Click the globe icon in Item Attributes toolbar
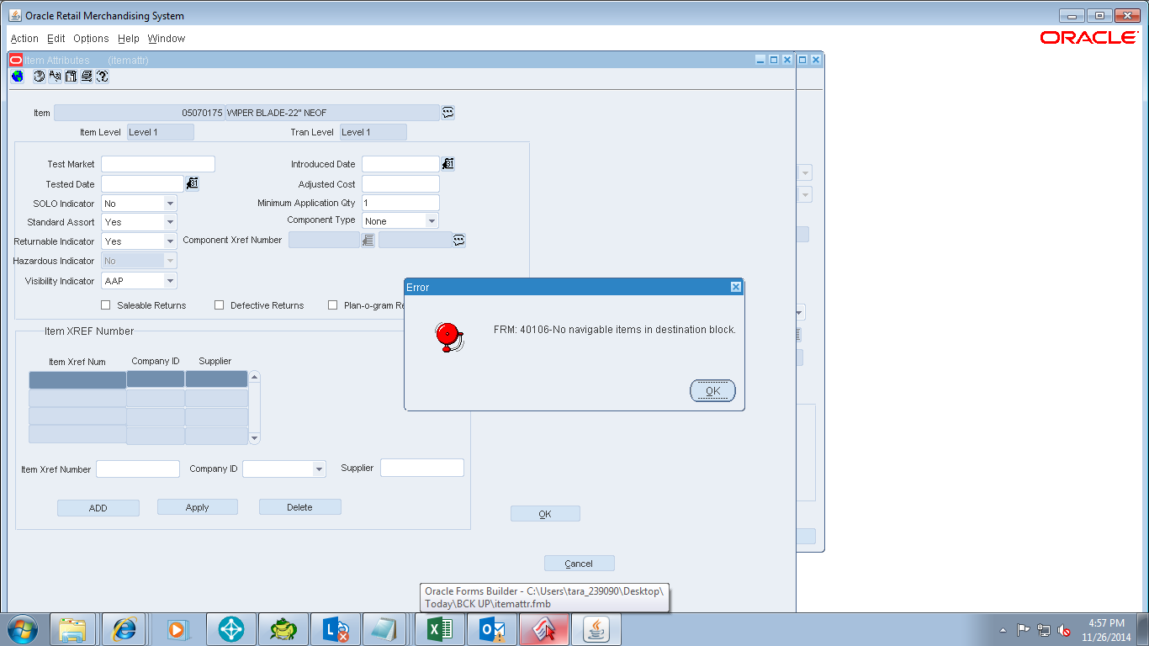1149x646 pixels. [18, 77]
